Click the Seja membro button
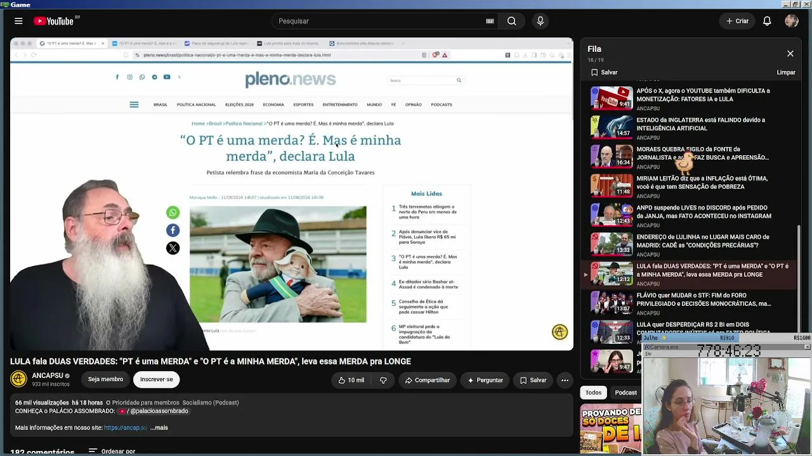812x456 pixels. tap(105, 379)
